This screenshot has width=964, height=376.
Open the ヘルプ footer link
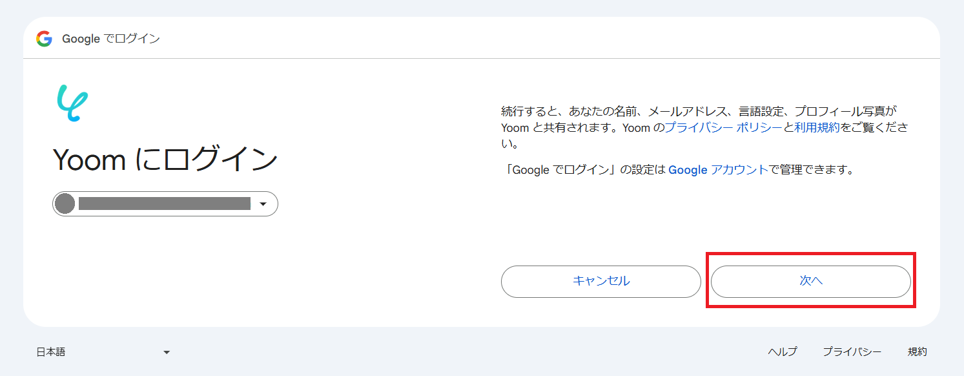[783, 352]
